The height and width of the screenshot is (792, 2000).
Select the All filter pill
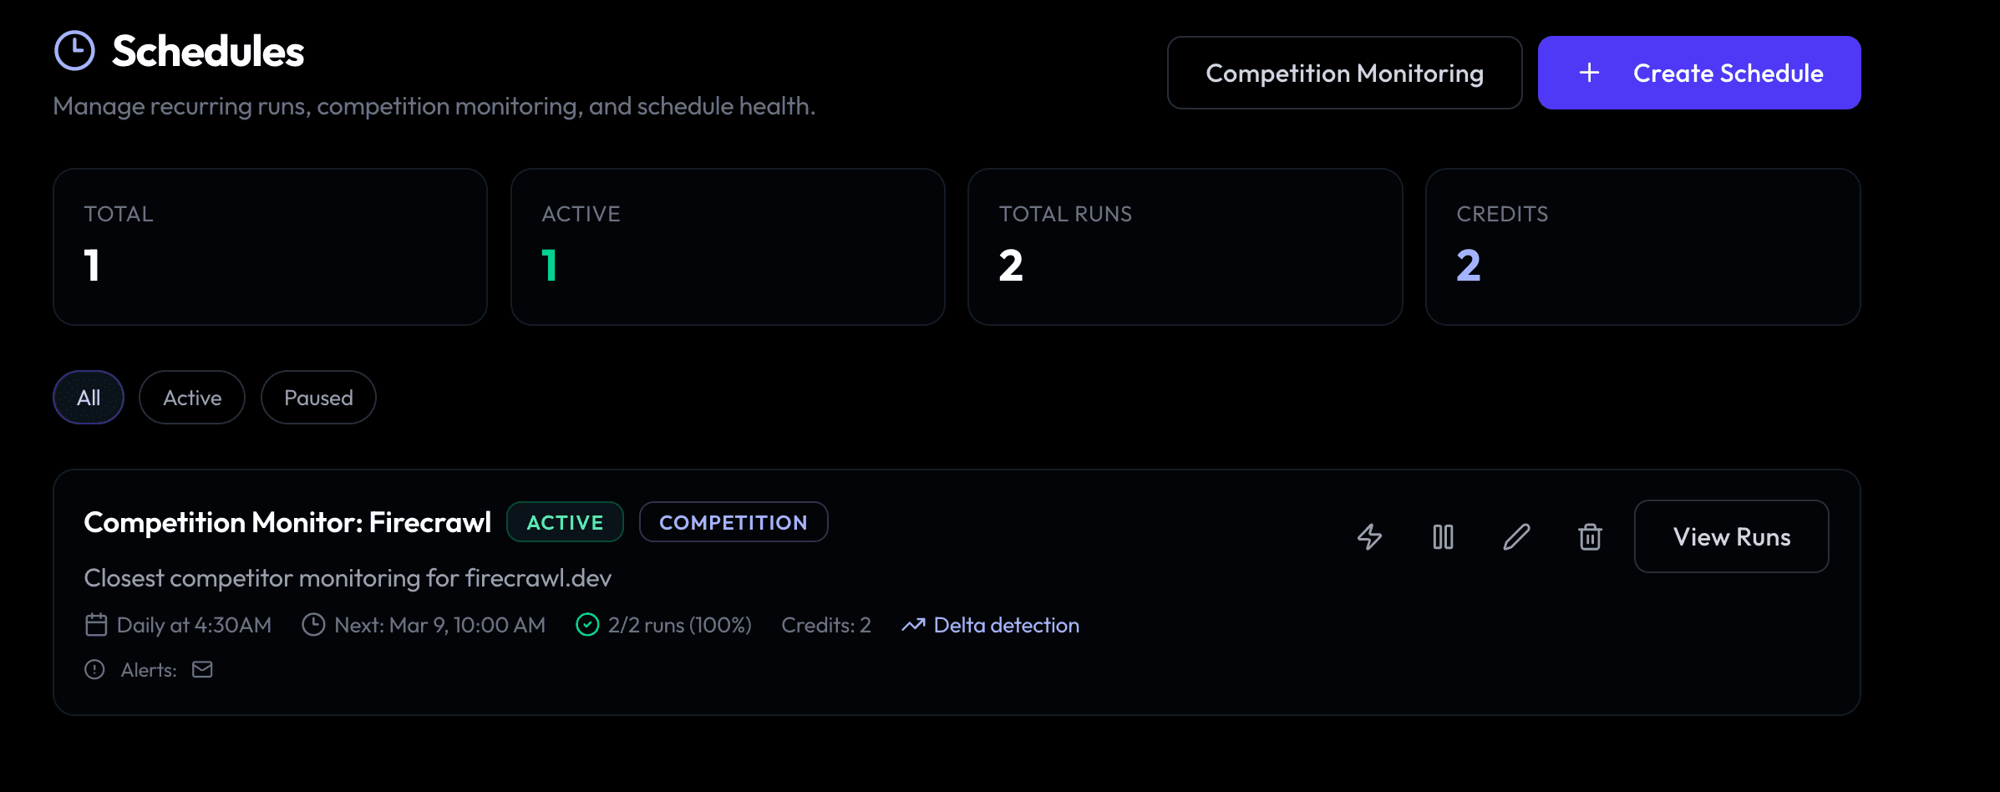tap(88, 397)
